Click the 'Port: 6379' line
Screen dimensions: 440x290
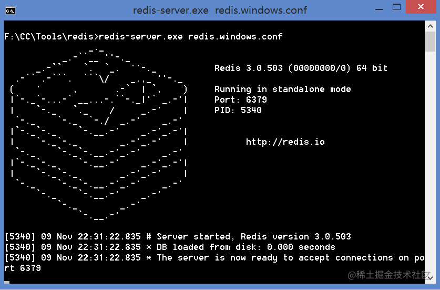point(240,100)
